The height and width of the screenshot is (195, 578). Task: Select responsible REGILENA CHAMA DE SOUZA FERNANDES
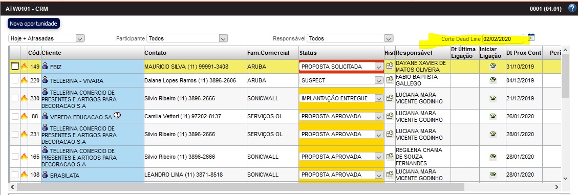coord(423,157)
